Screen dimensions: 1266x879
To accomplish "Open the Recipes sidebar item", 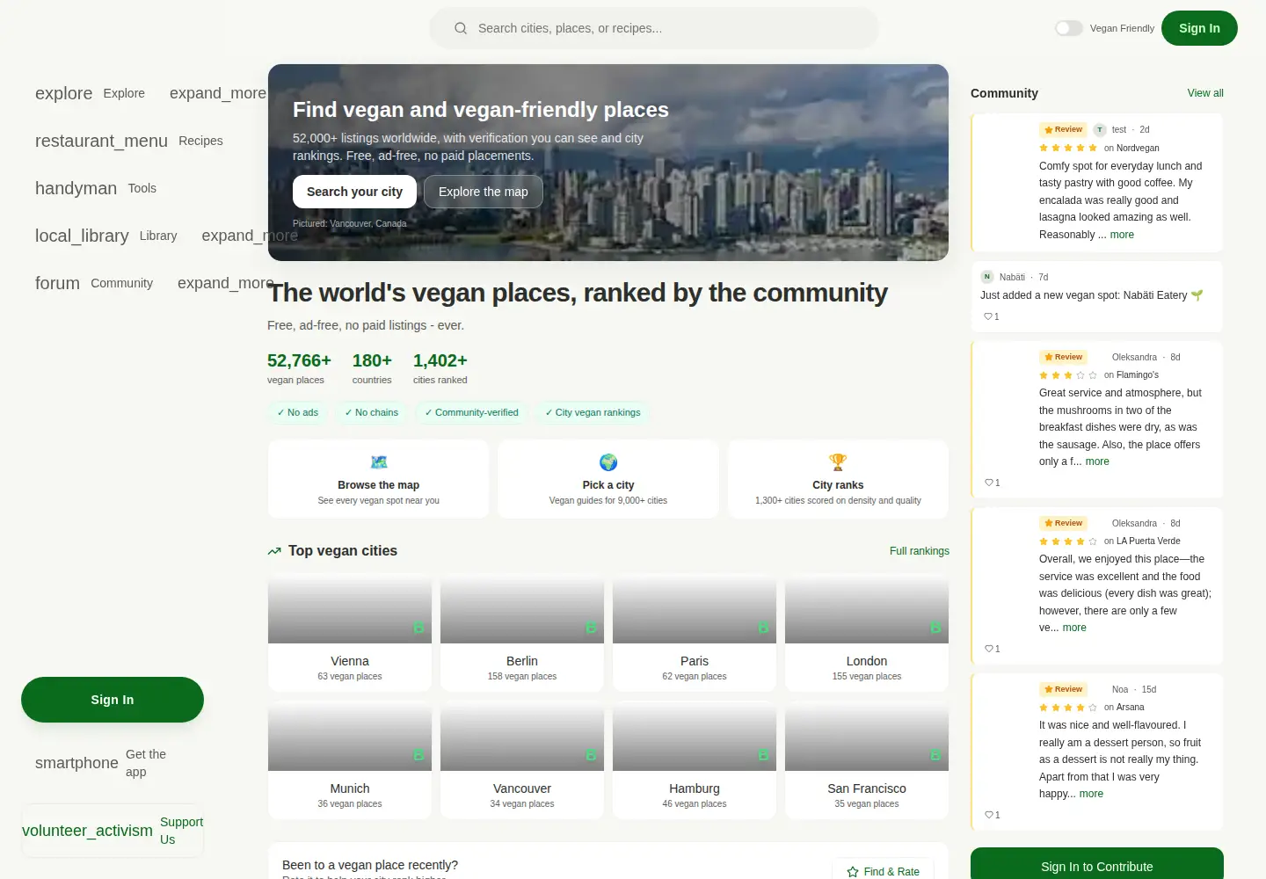I will pos(200,141).
